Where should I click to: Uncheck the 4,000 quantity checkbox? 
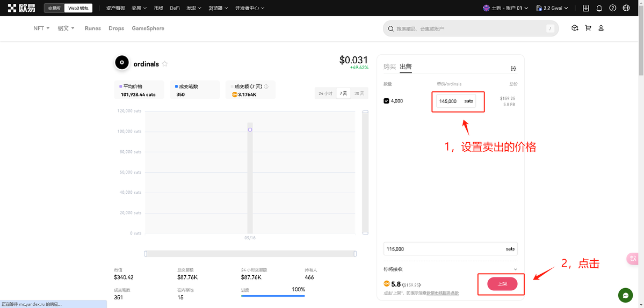click(386, 101)
